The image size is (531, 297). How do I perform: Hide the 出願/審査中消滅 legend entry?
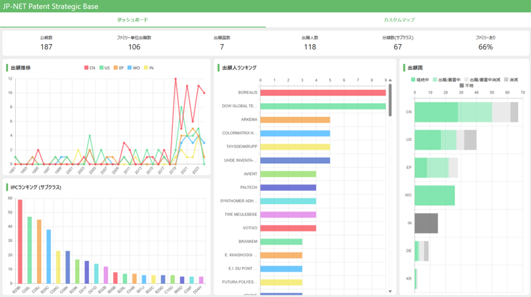tap(482, 80)
